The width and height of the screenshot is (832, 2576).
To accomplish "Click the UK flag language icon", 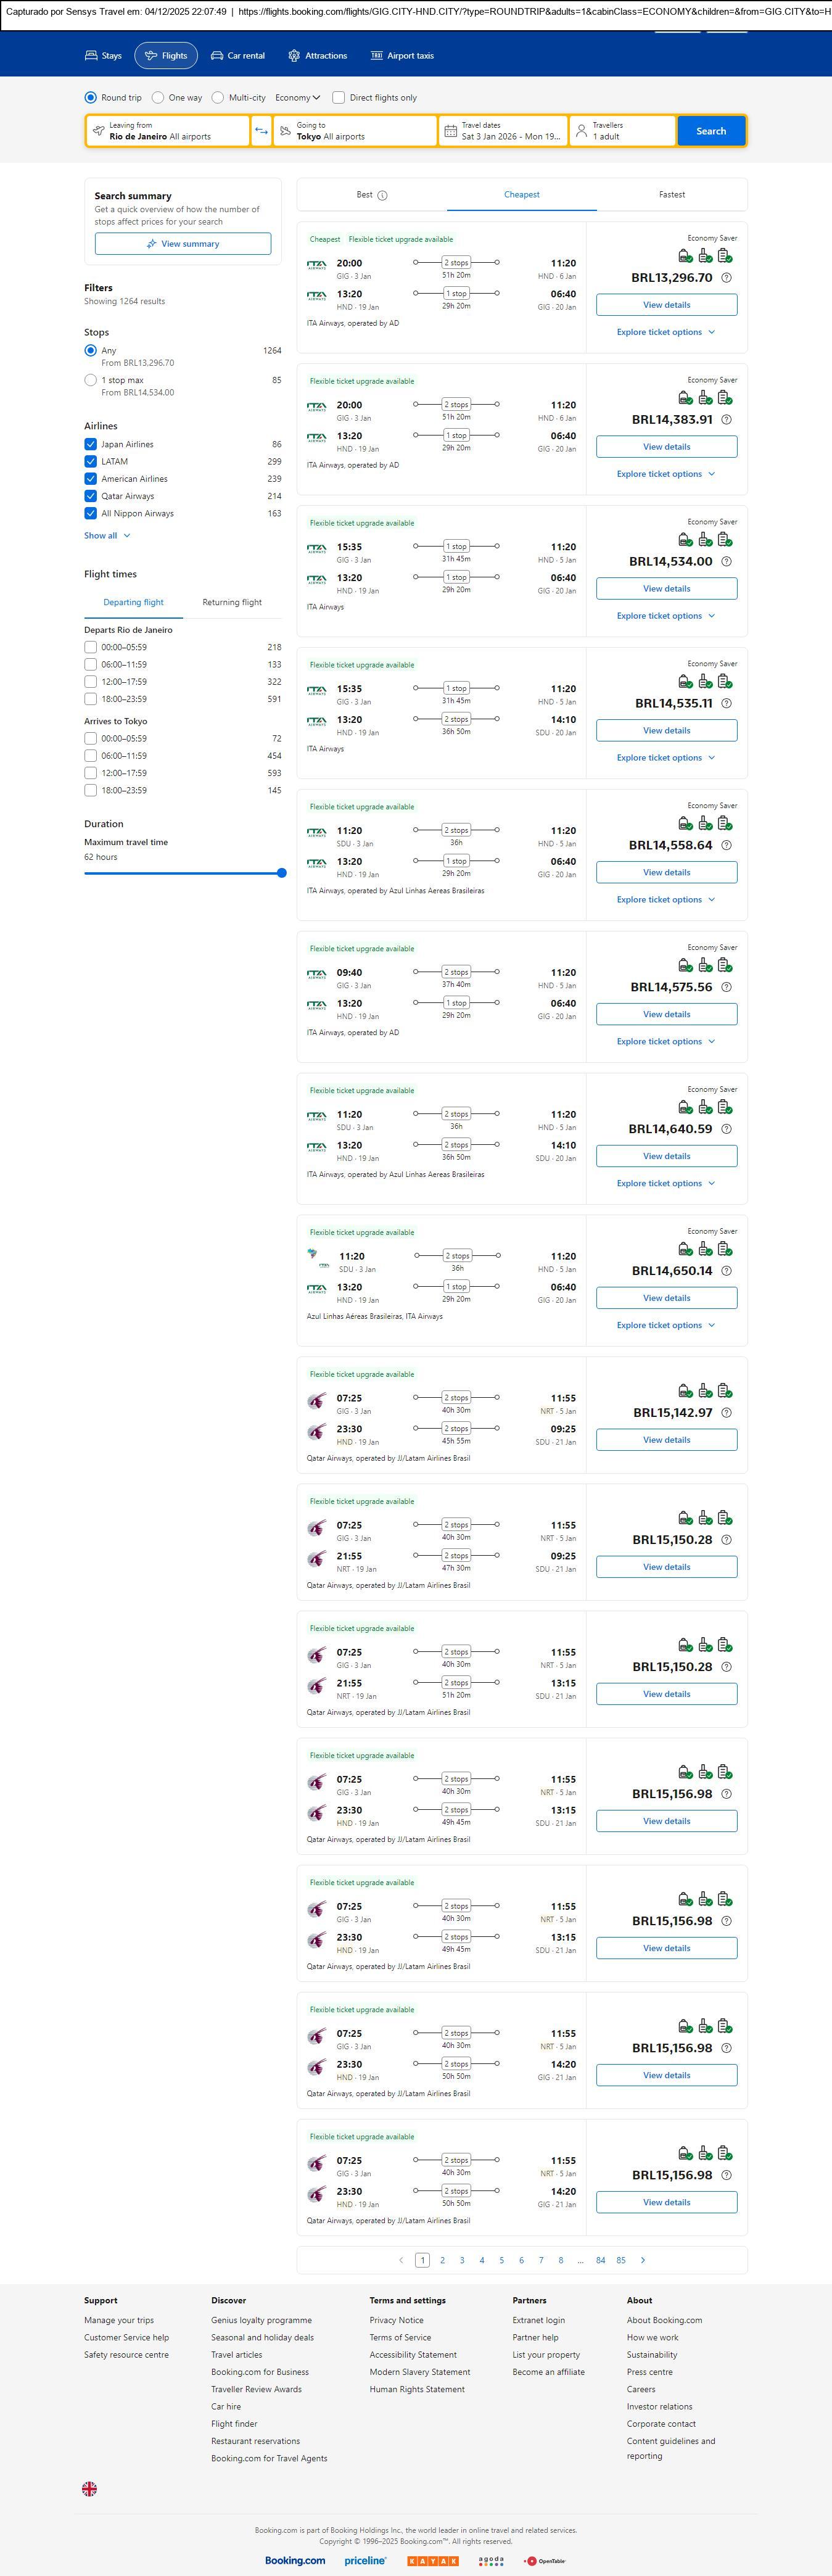I will (x=89, y=2489).
